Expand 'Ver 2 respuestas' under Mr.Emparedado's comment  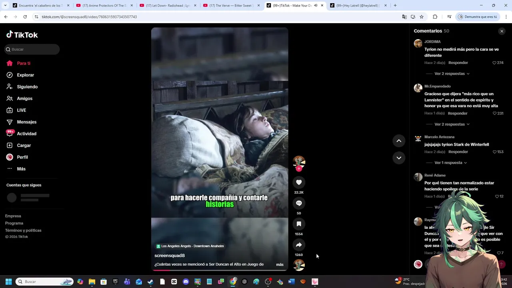click(452, 124)
